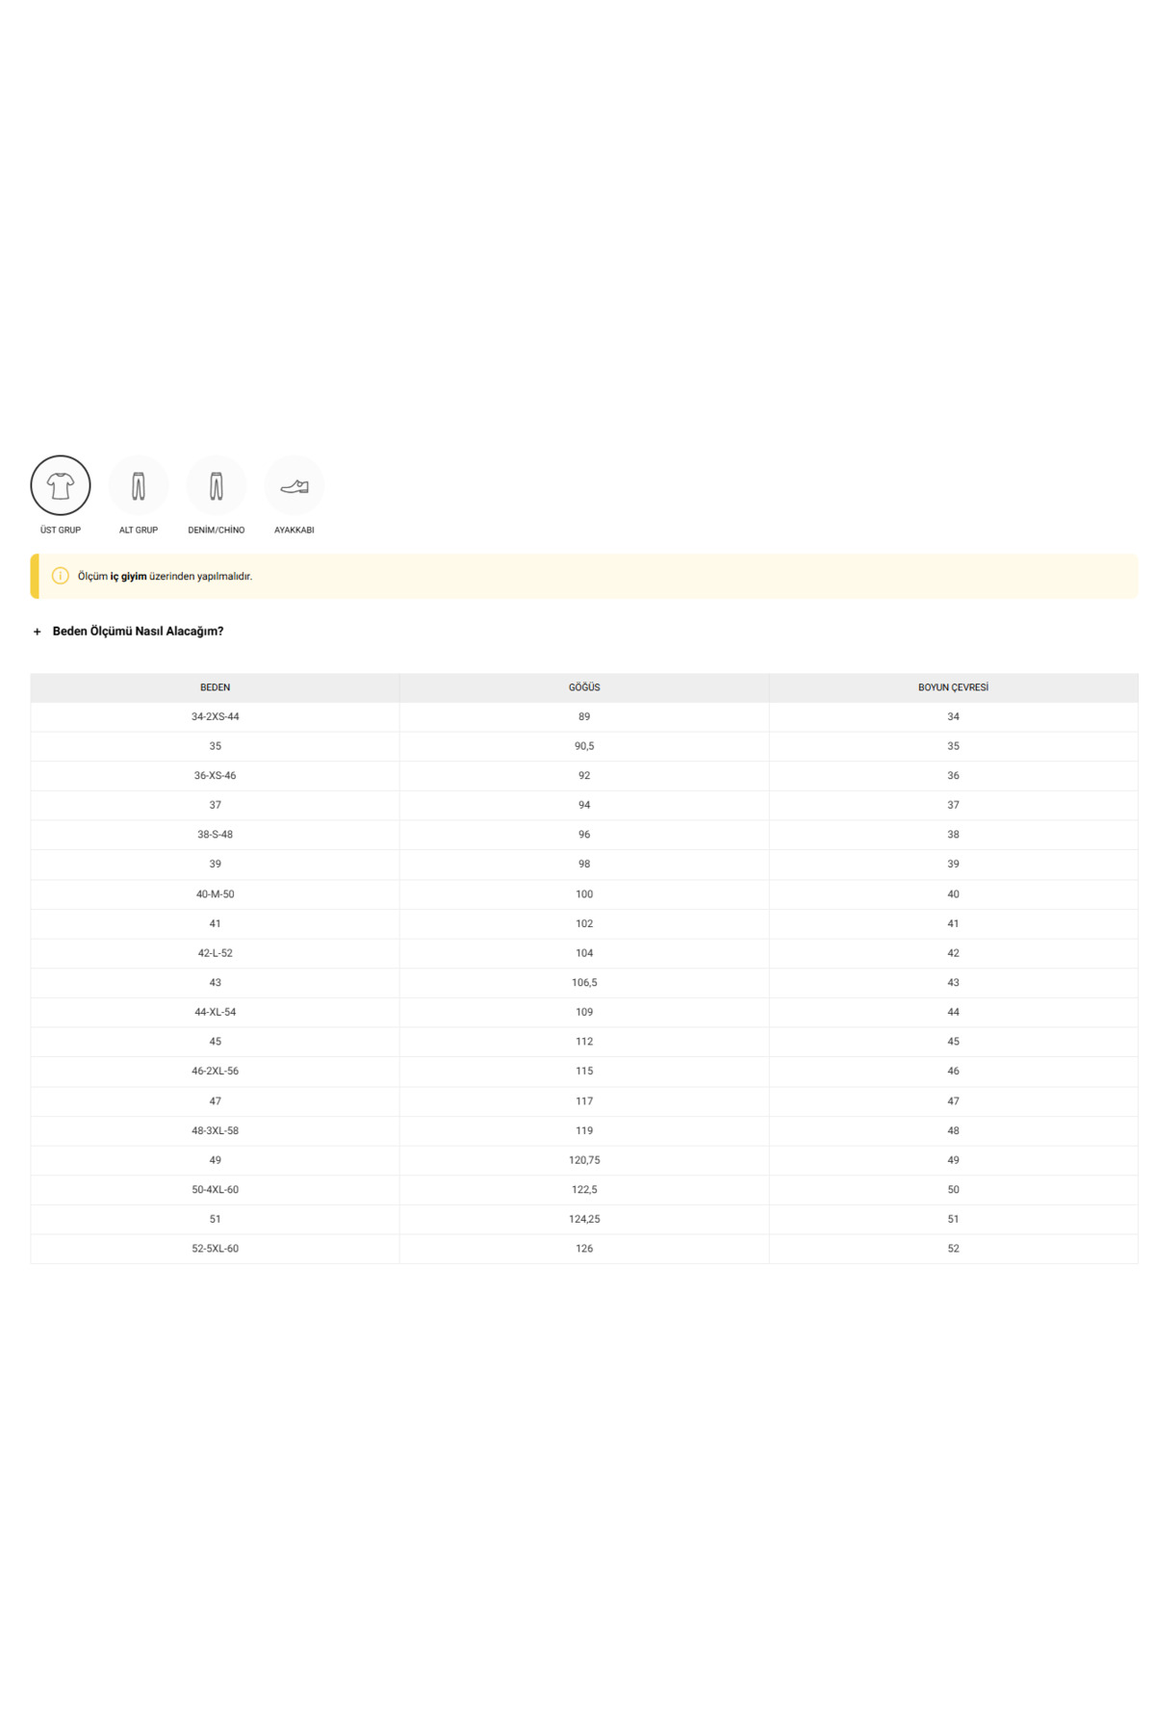Click the GÖĞÜS column header
This screenshot has height=1733, width=1155.
point(583,687)
